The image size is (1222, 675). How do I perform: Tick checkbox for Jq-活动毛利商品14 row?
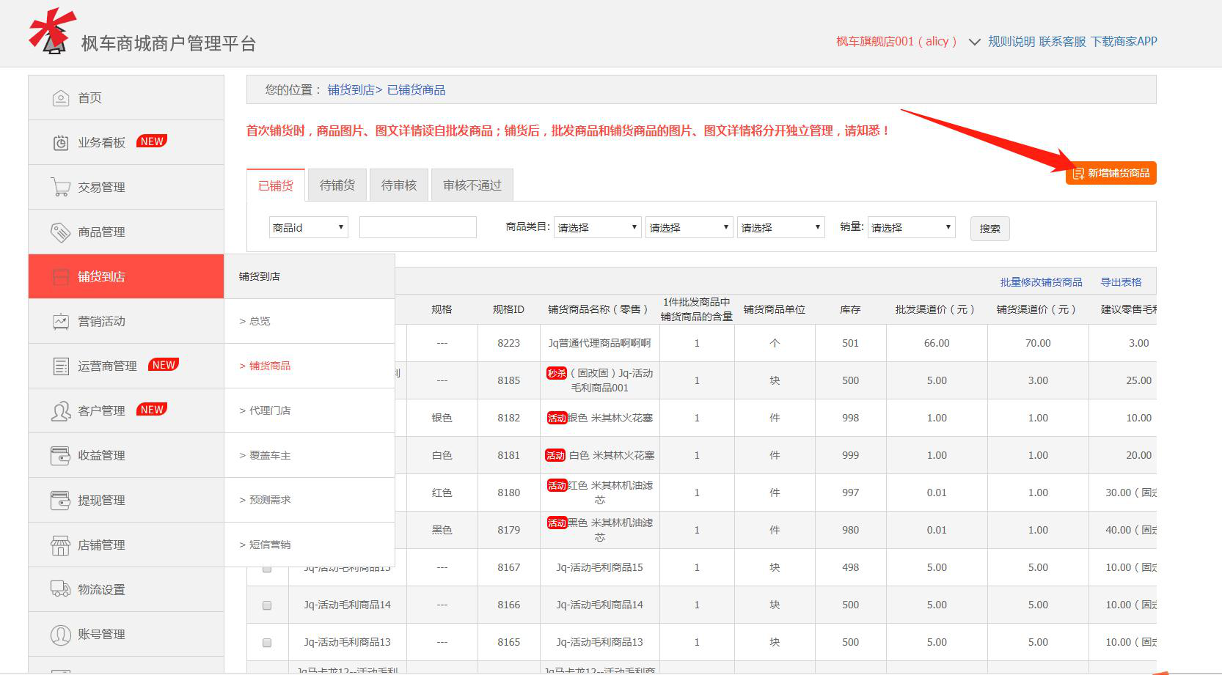(267, 605)
